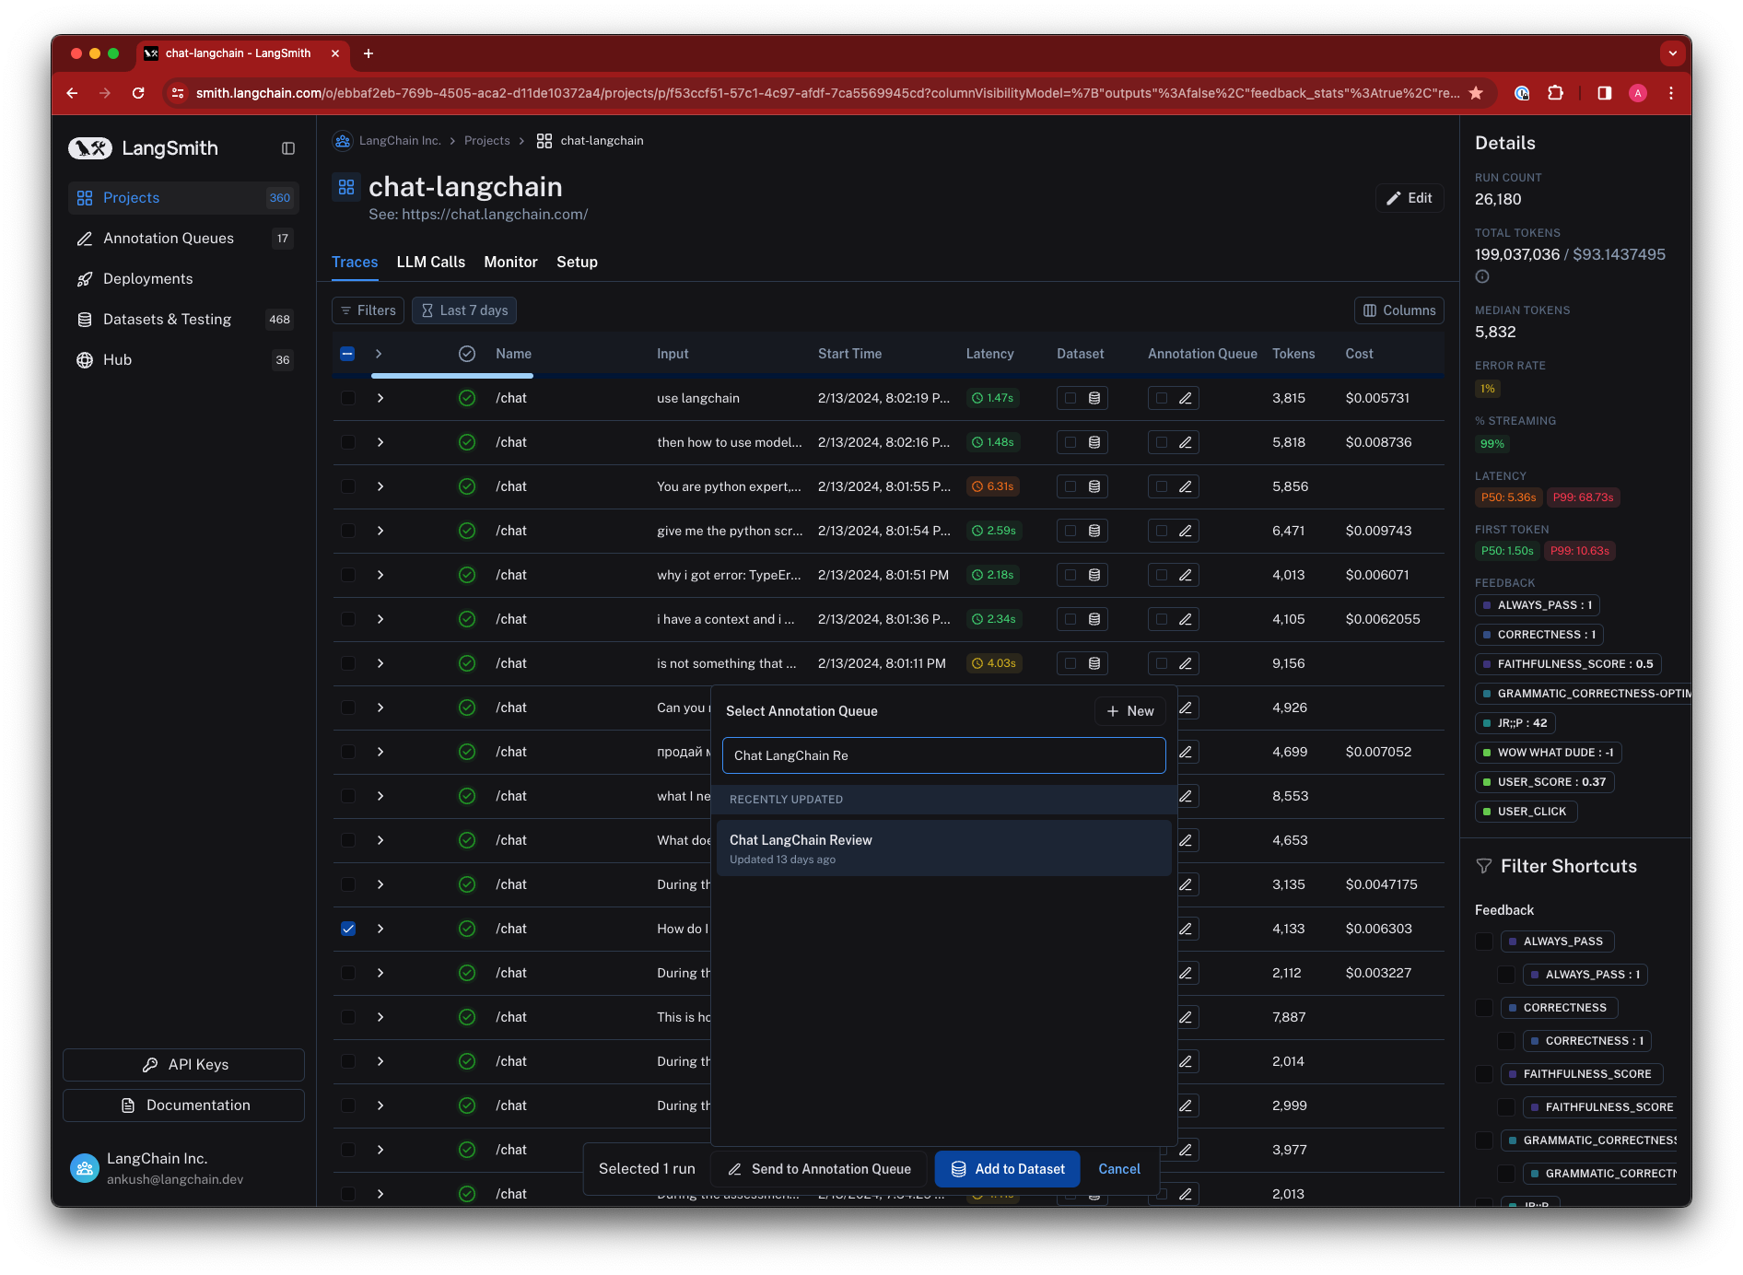
Task: Click the WOW WHAT DUDE : -1 tag
Action: (x=1549, y=753)
